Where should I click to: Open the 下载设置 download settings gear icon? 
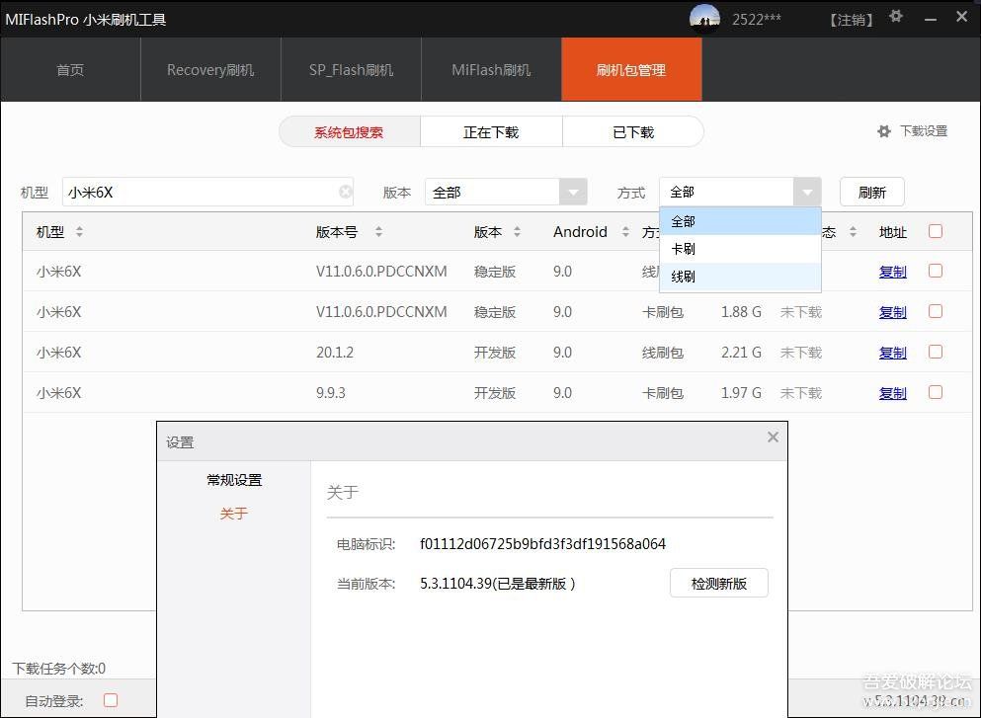pyautogui.click(x=883, y=130)
